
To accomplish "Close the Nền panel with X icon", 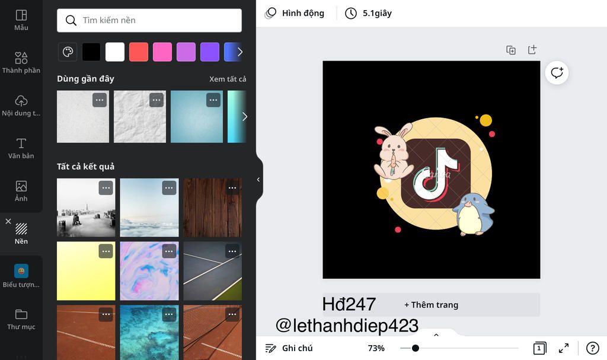I will click(x=8, y=221).
